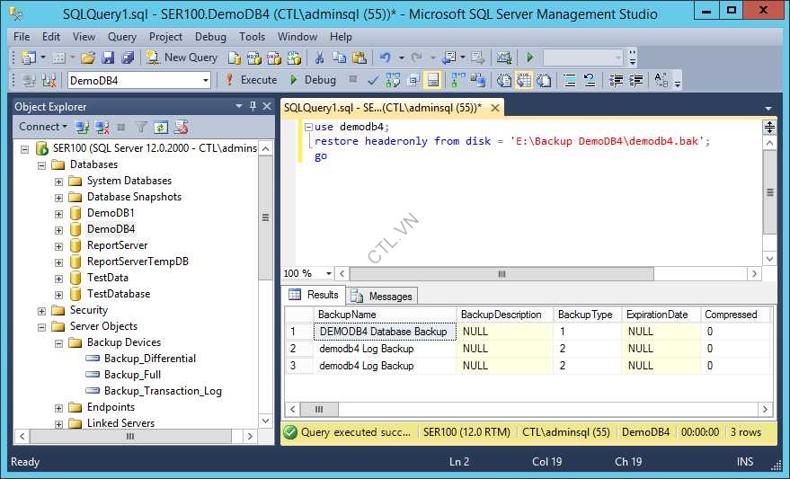Collapse the Backup Devices folder

pyautogui.click(x=59, y=343)
